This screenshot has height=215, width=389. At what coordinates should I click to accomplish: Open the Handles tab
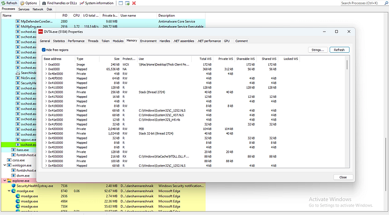[x=164, y=41]
